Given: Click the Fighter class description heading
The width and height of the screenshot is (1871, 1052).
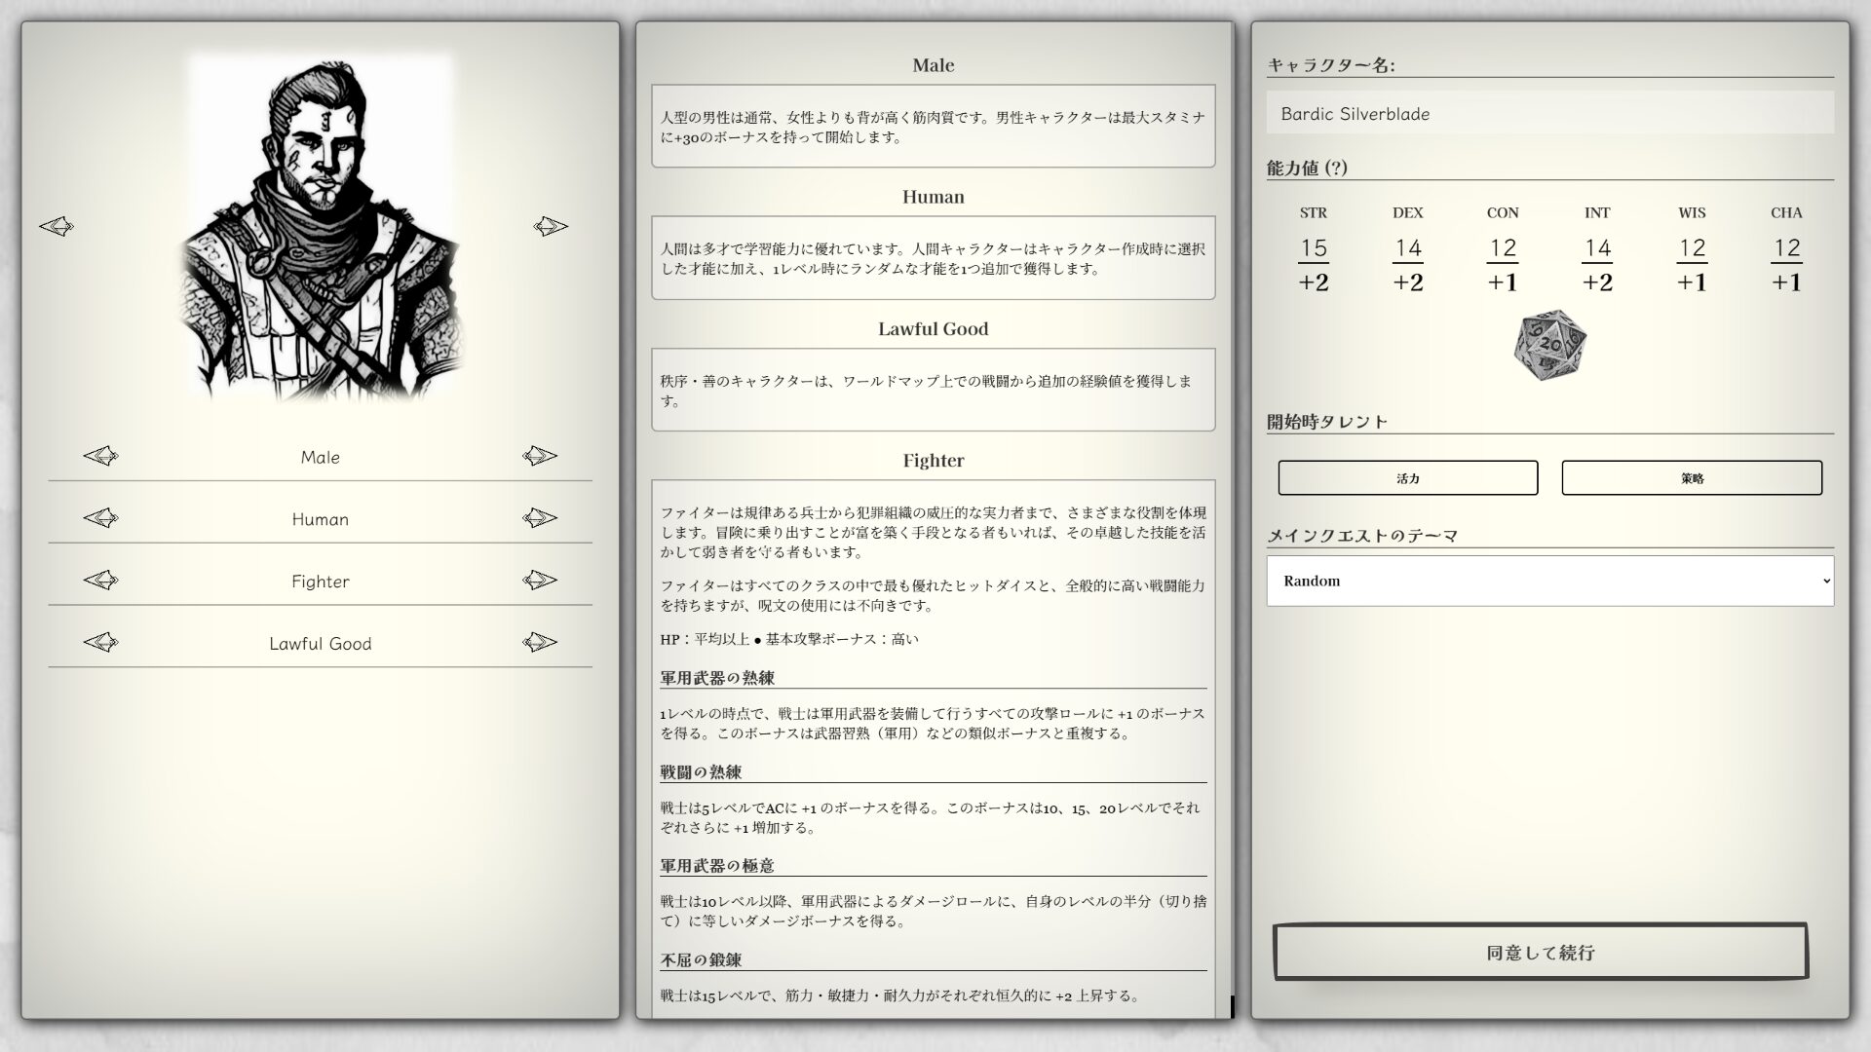Looking at the screenshot, I should (933, 461).
